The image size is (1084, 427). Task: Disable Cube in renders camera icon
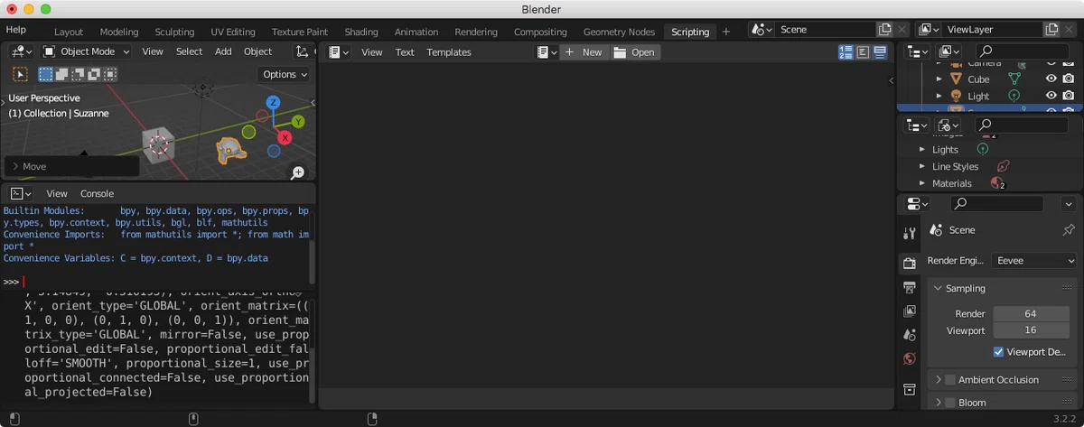point(1069,79)
